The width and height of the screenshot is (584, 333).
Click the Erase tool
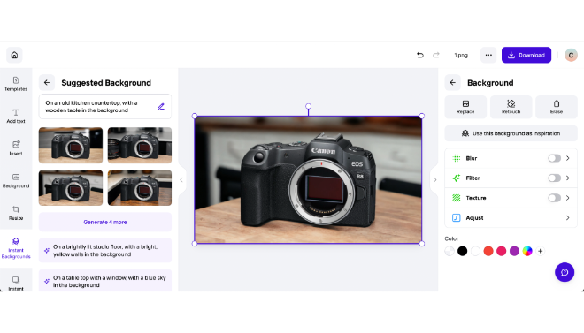[557, 107]
